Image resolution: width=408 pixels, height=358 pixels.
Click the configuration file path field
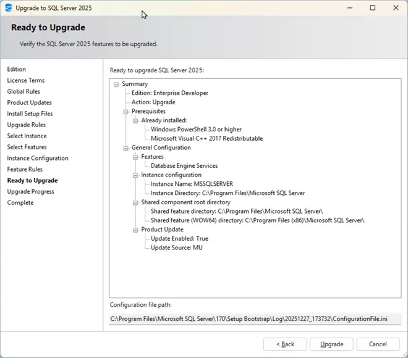point(255,318)
